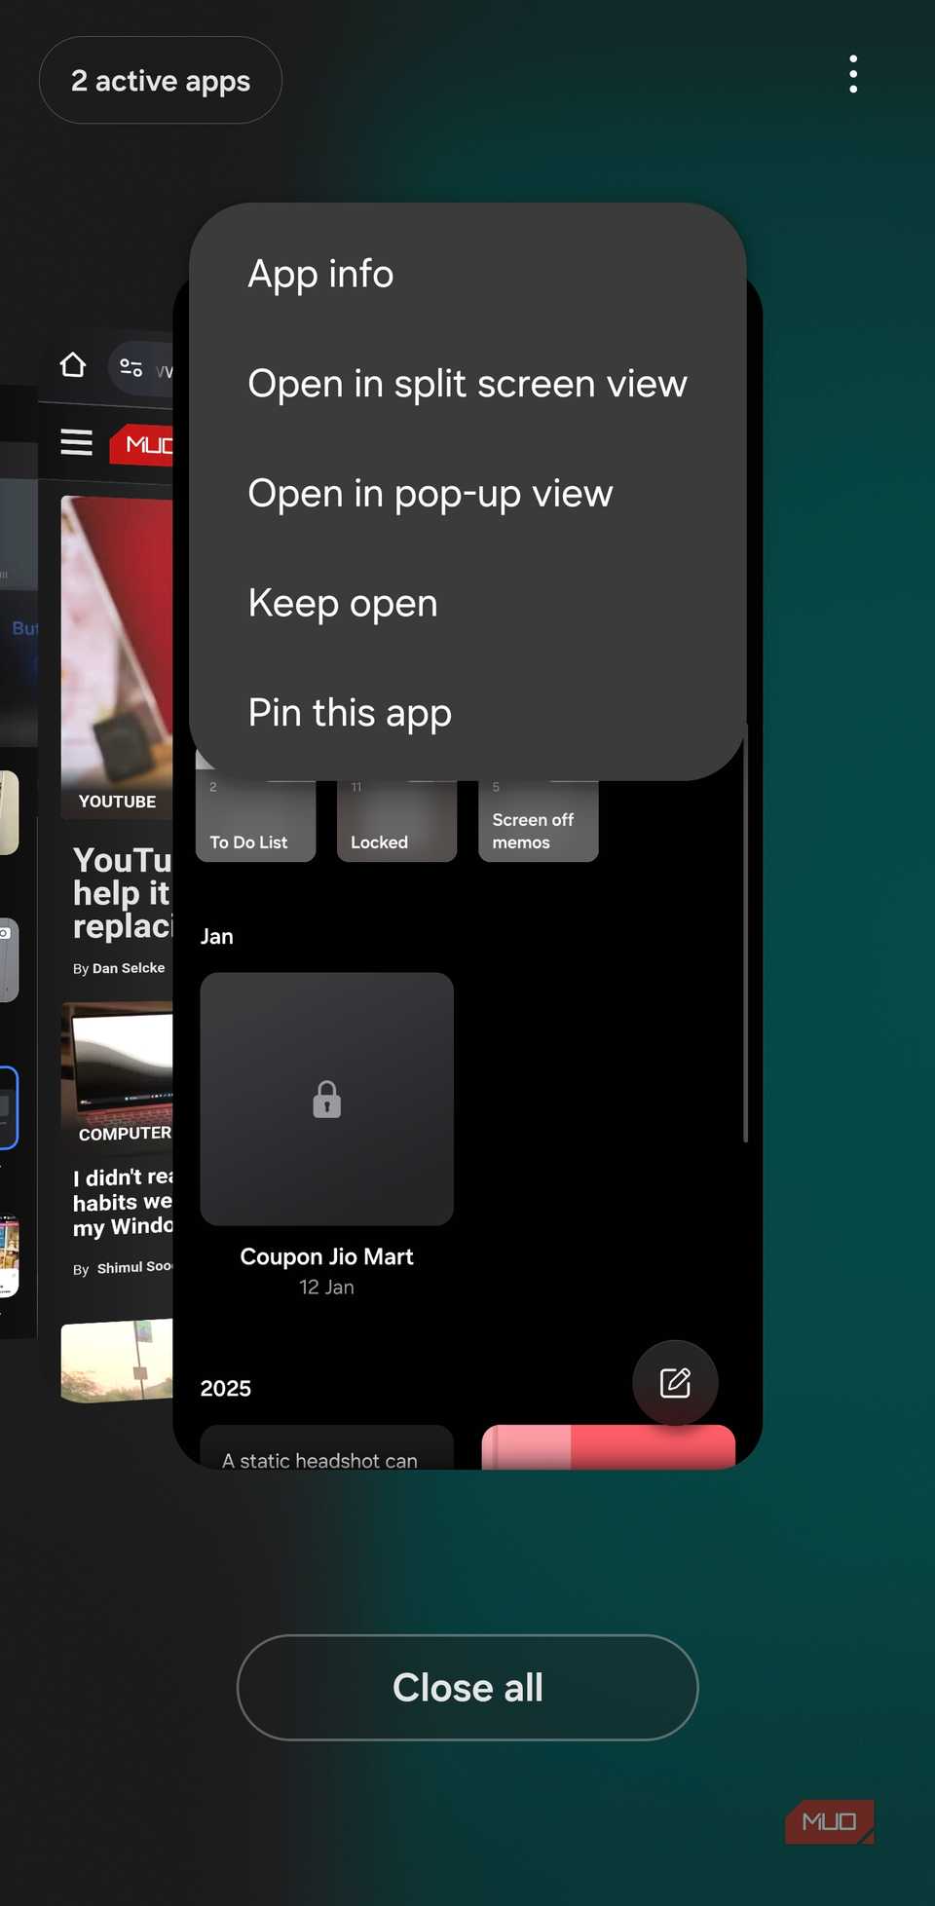Open the Coupon Jio Mart note title

(x=326, y=1256)
